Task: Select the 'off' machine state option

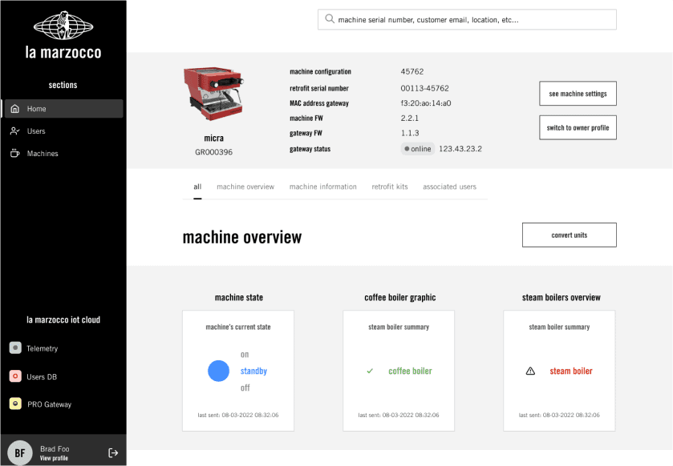Action: point(245,388)
